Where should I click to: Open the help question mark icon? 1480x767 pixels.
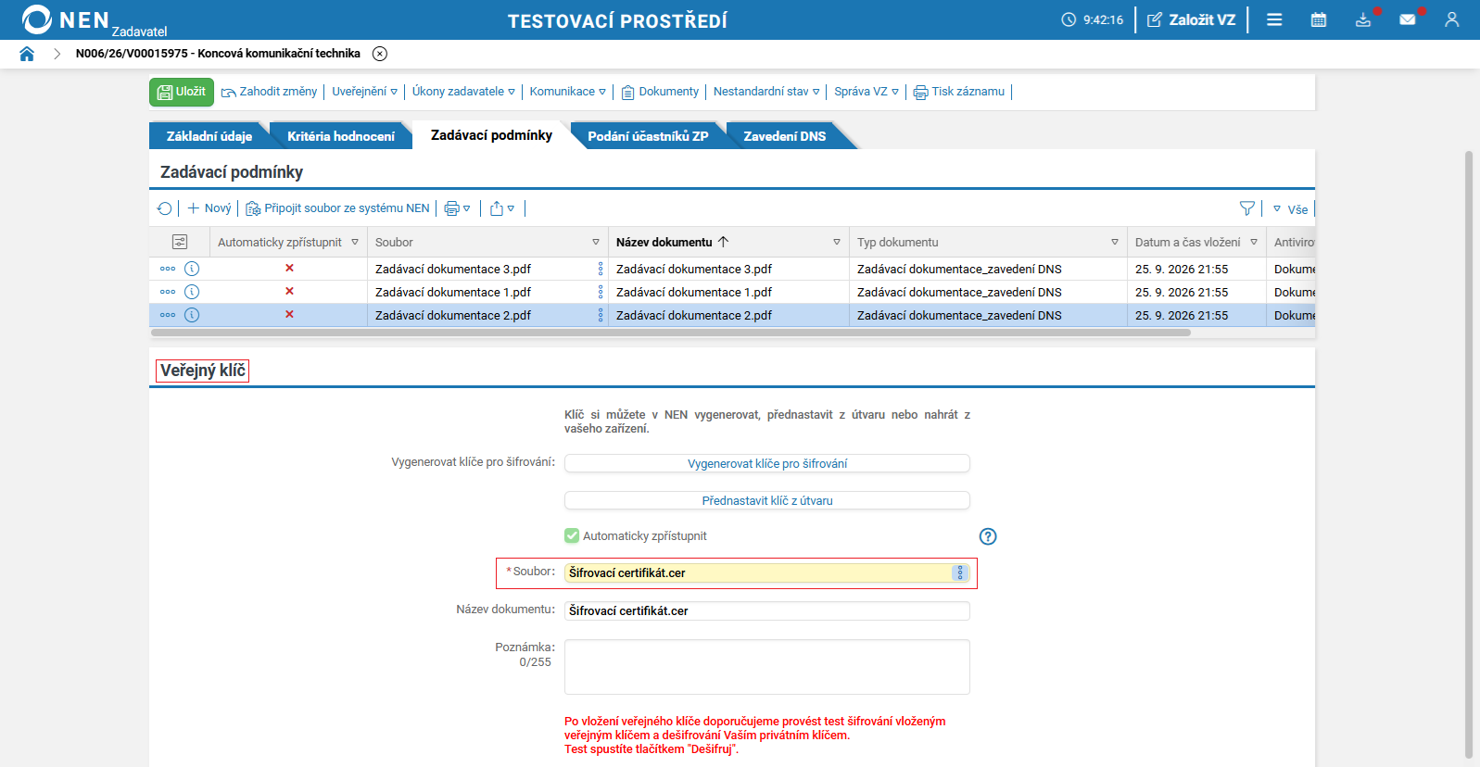[988, 536]
